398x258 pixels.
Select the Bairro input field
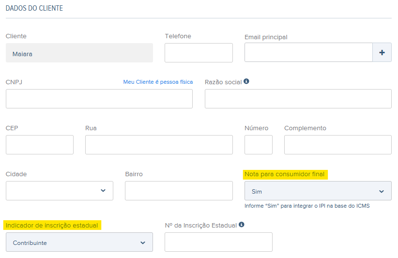tap(179, 191)
